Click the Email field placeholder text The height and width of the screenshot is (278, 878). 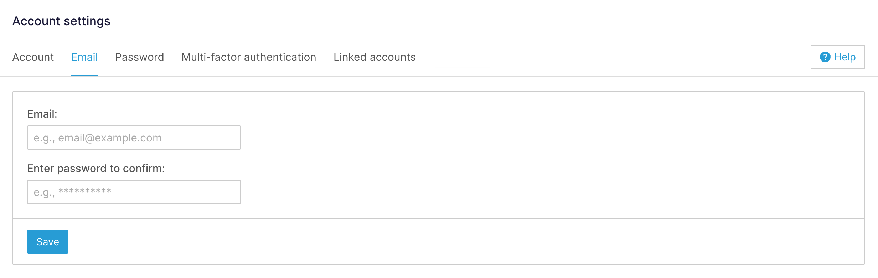click(97, 137)
